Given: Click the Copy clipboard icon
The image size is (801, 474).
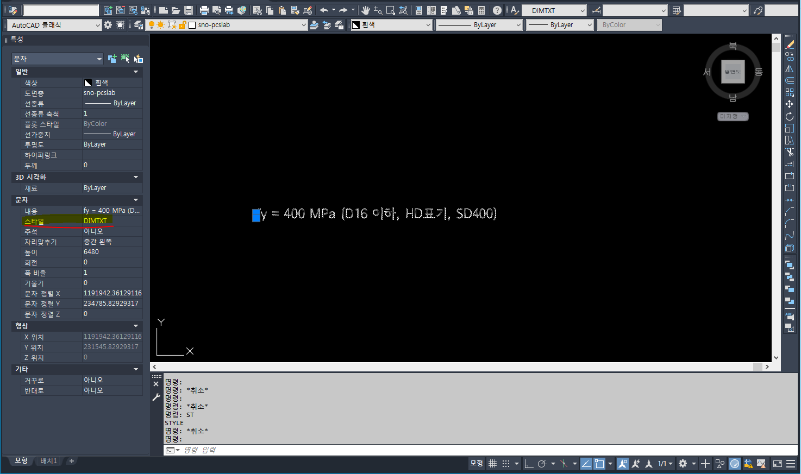Looking at the screenshot, I should [x=270, y=10].
